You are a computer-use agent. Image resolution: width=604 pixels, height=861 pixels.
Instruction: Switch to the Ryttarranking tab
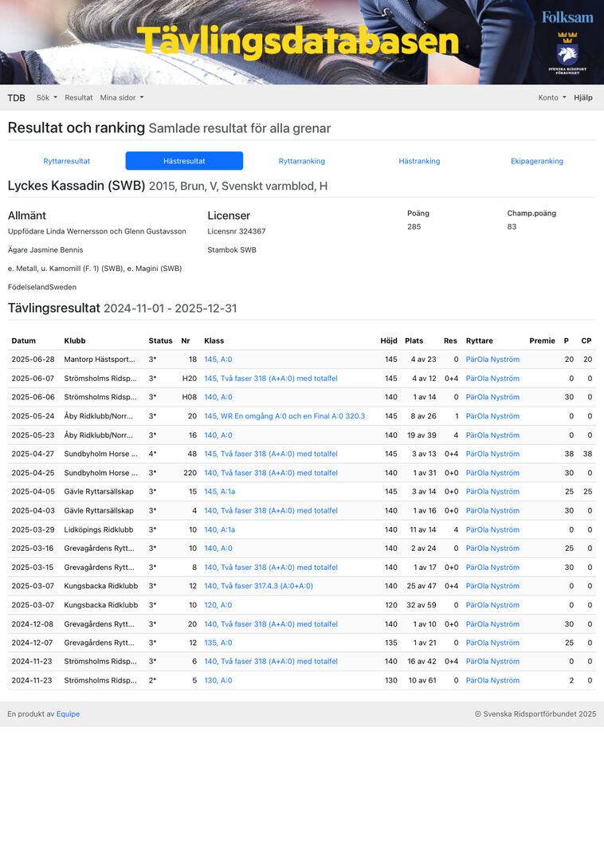[302, 161]
